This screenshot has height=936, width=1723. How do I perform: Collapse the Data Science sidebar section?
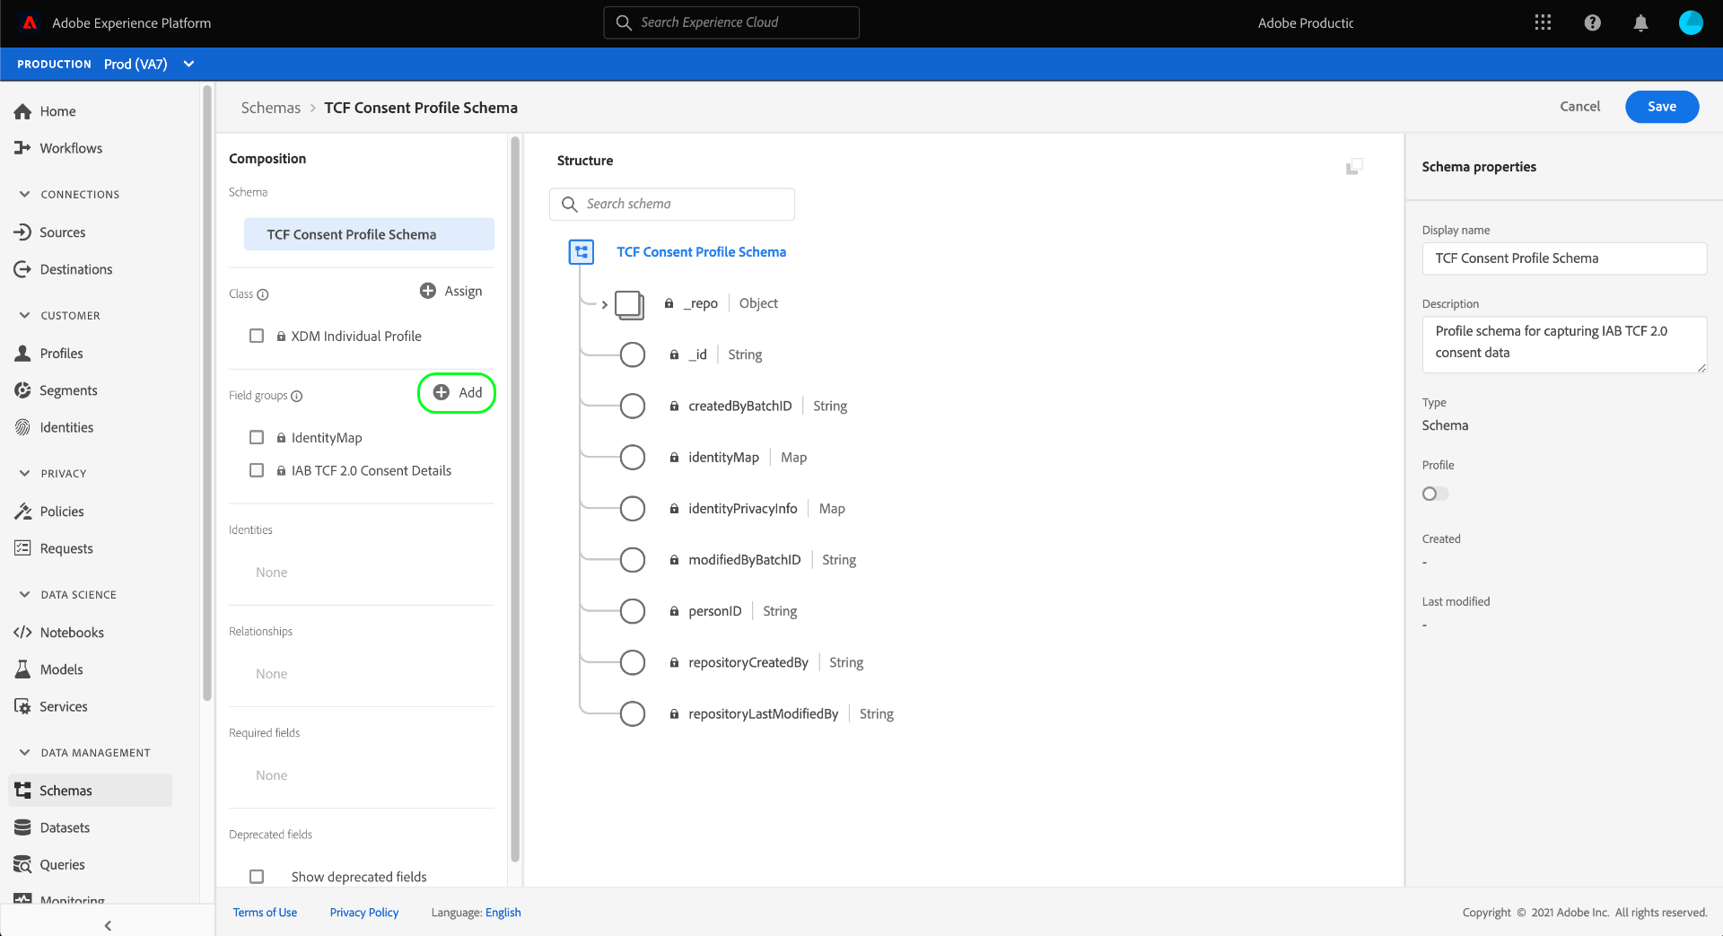click(24, 594)
